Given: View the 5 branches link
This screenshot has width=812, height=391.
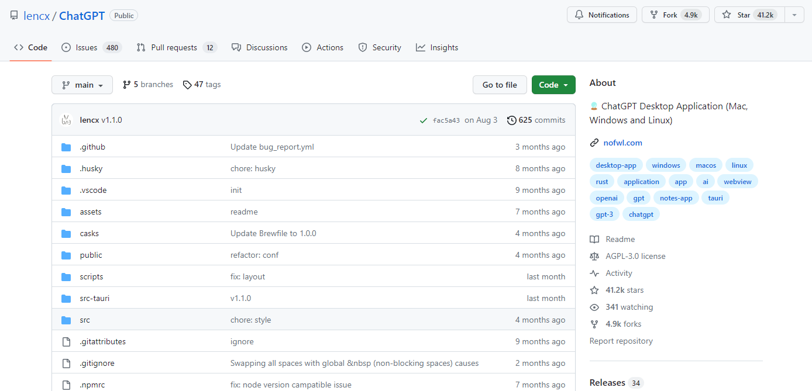Looking at the screenshot, I should tap(148, 85).
